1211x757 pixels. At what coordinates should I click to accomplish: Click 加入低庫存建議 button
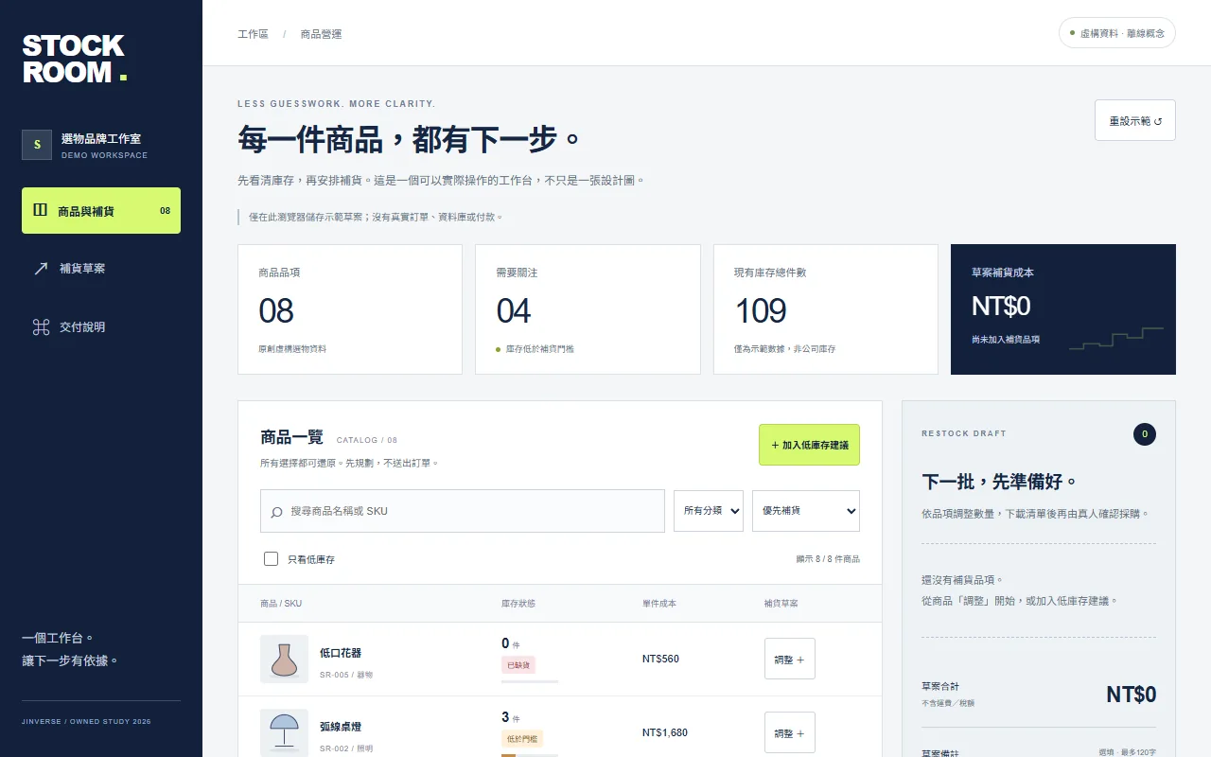[x=809, y=445]
